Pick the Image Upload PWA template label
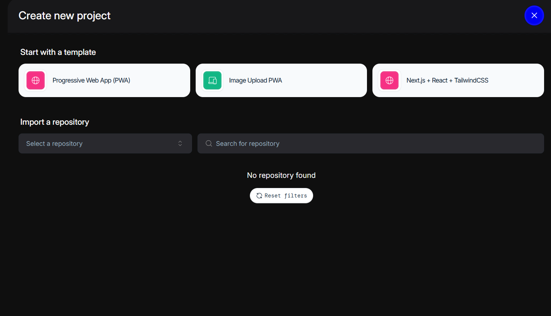 (255, 80)
